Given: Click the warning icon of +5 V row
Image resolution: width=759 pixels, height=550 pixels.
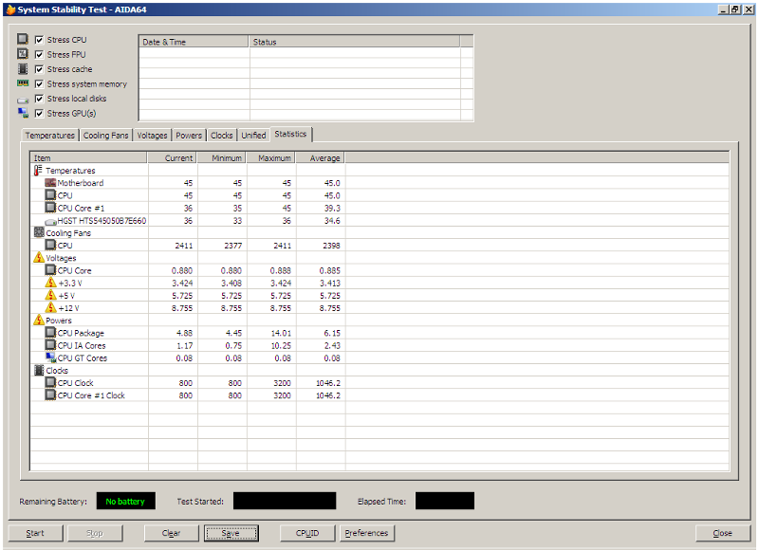Looking at the screenshot, I should coord(50,295).
